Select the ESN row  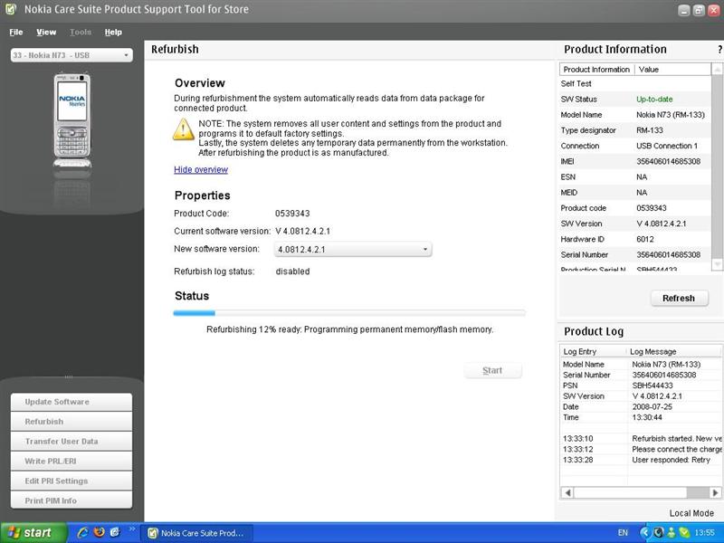pos(635,177)
